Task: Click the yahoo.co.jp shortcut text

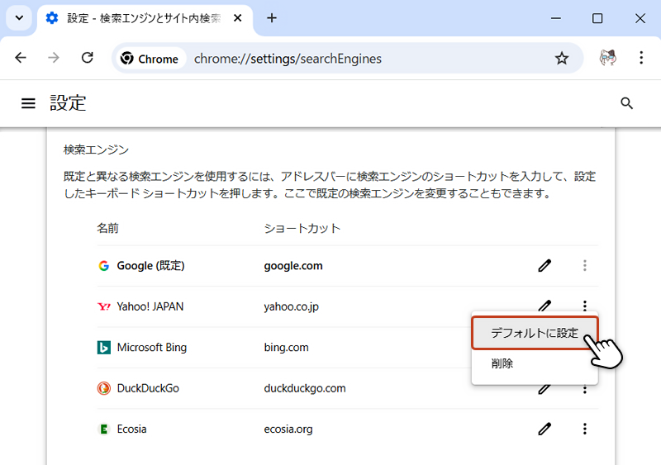Action: (x=292, y=306)
